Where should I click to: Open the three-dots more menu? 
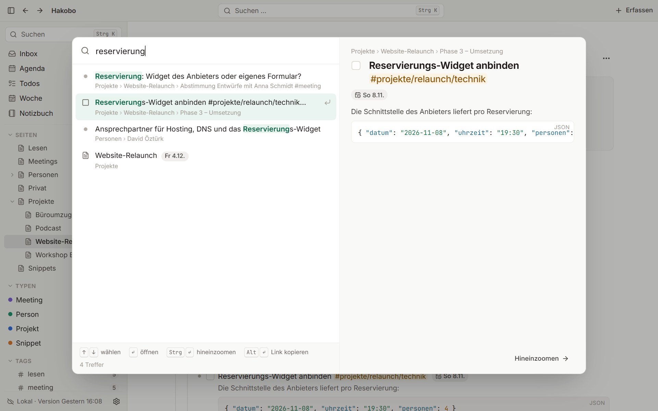coord(606,58)
